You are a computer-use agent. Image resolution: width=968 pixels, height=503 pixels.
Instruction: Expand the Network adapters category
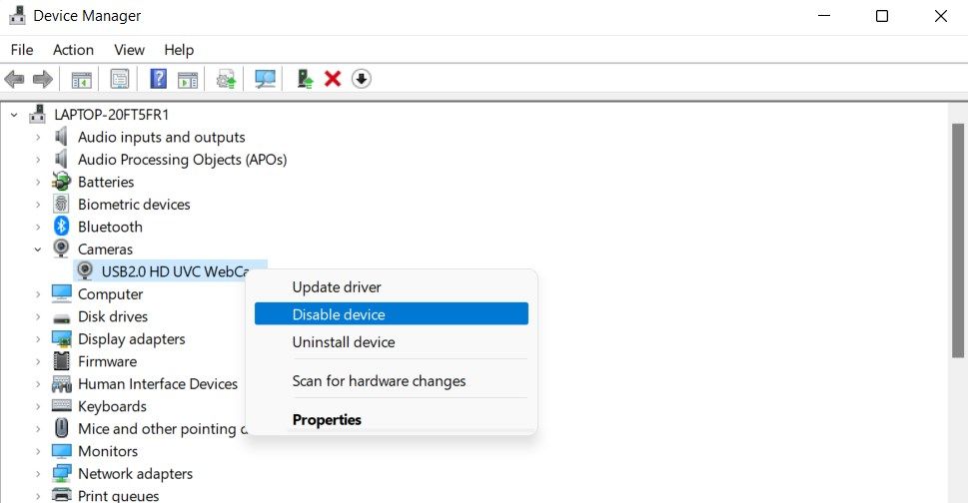(38, 474)
